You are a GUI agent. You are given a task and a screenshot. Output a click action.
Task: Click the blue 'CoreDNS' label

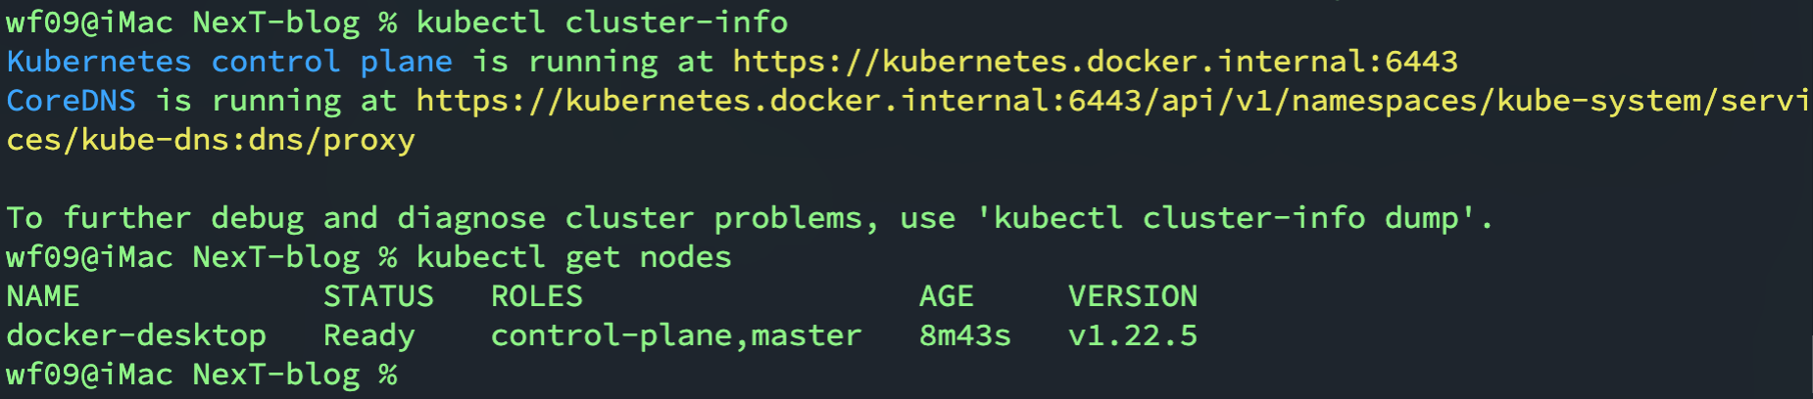tap(71, 101)
